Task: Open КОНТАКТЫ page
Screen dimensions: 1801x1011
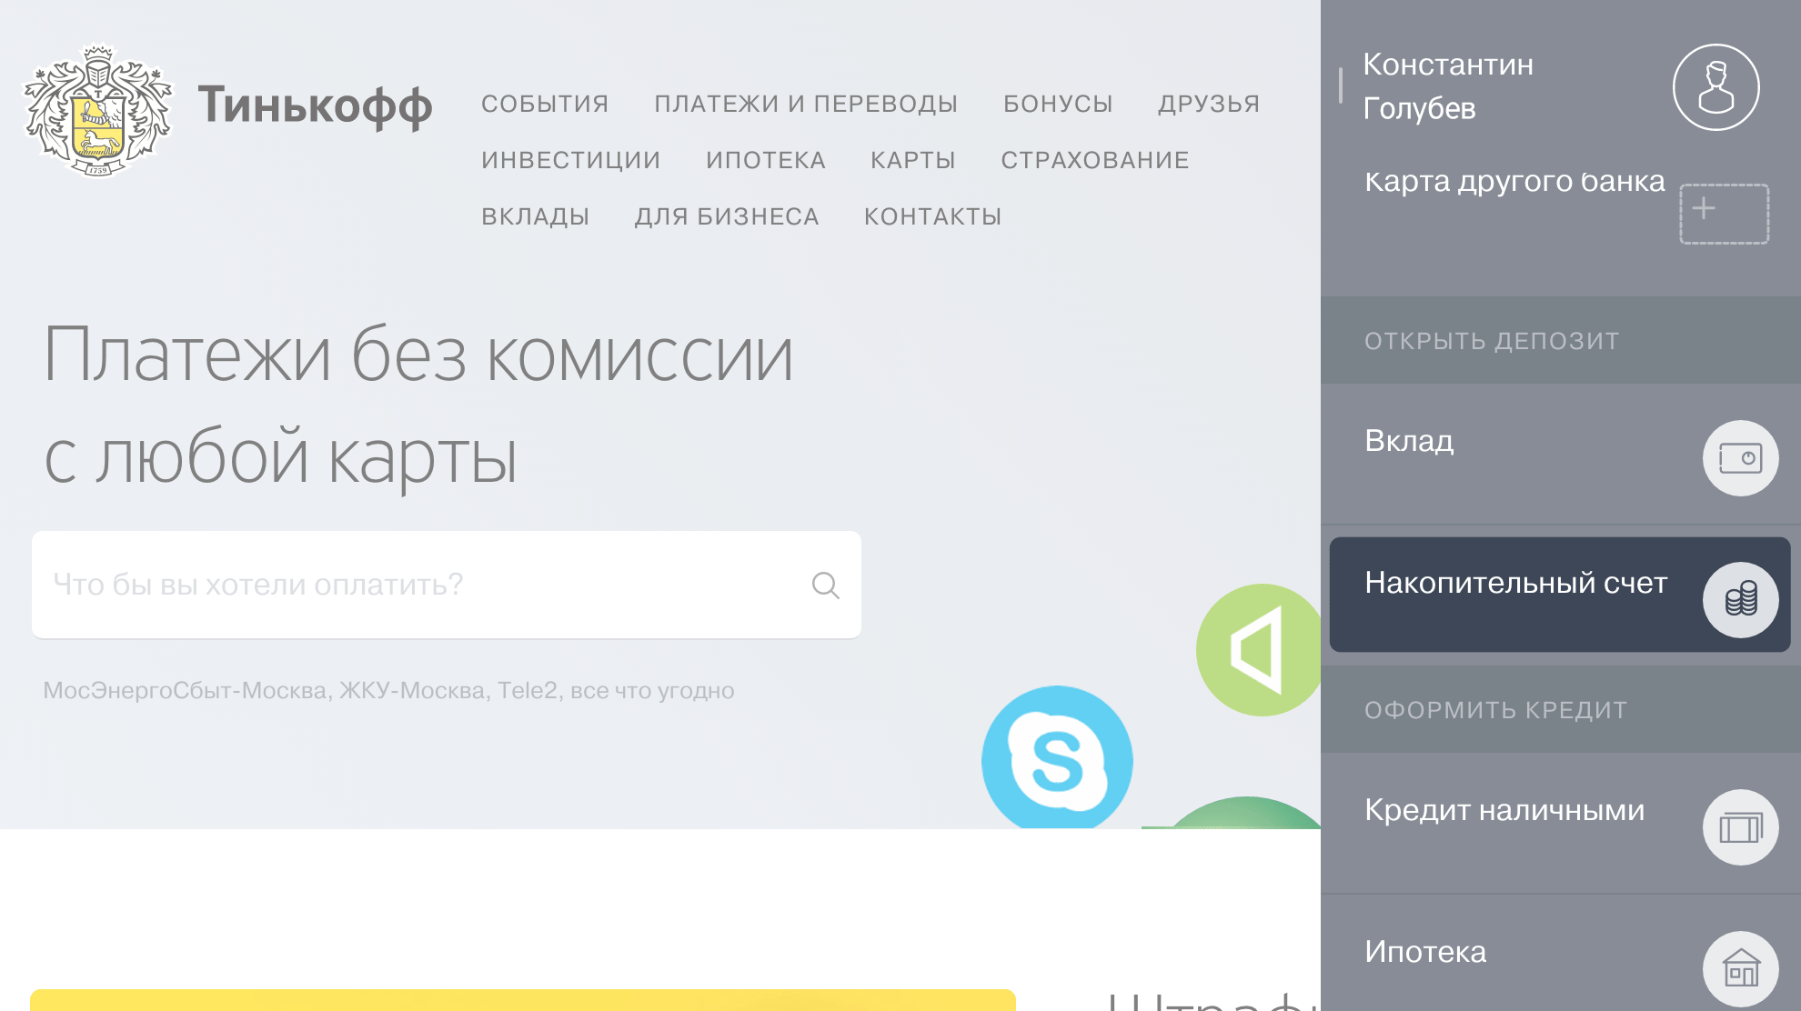Action: 932,216
